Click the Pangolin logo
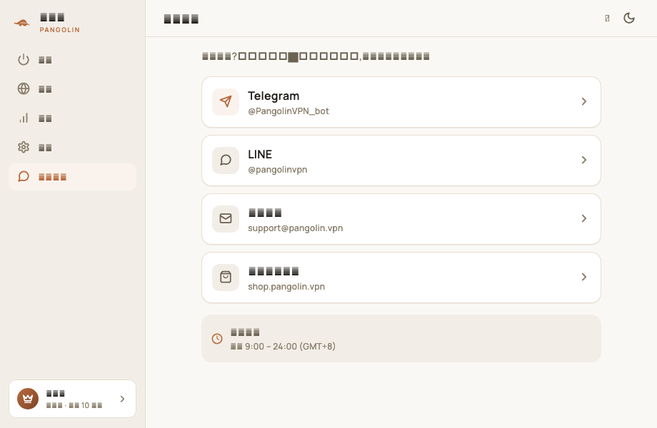The height and width of the screenshot is (428, 657). coord(22,24)
